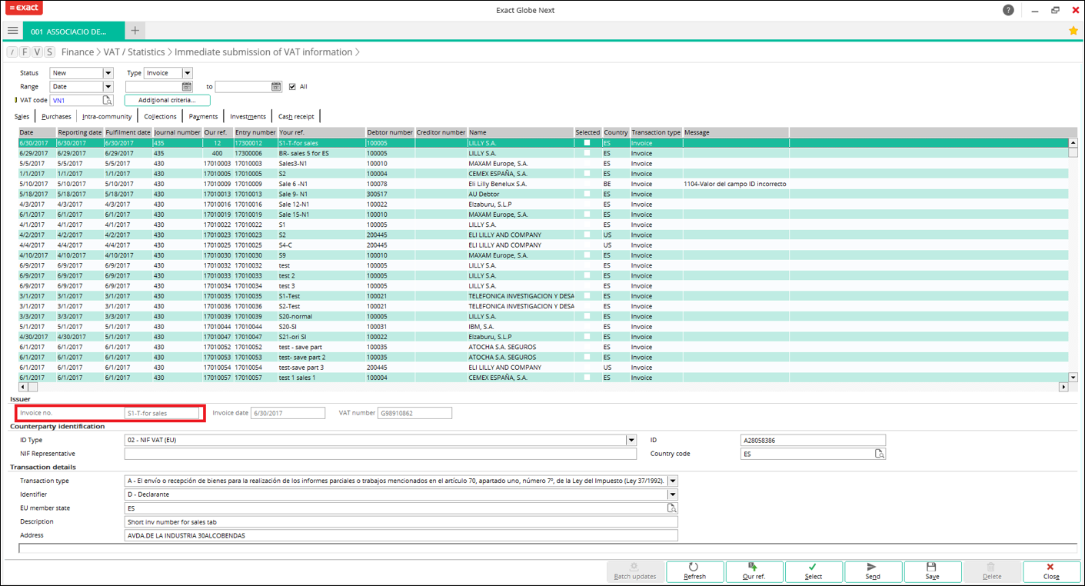Viewport: 1085px width, 586px height.
Task: Click the yellow favorites star icon
Action: [x=1073, y=31]
